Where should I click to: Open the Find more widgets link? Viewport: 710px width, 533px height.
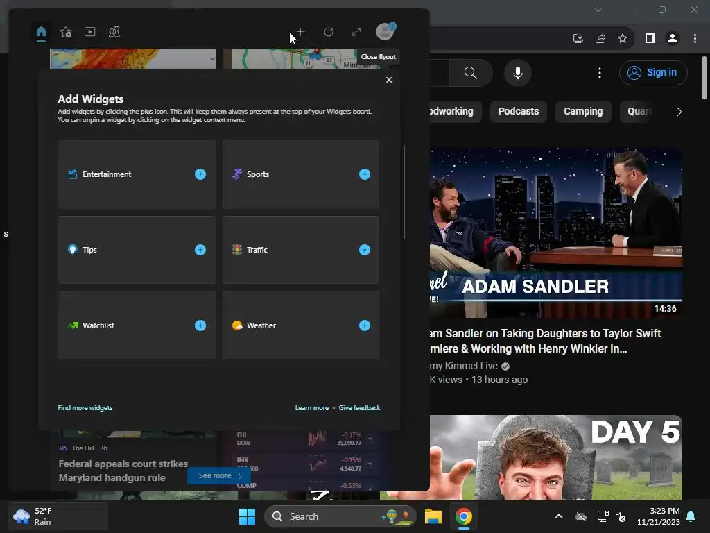(x=85, y=408)
